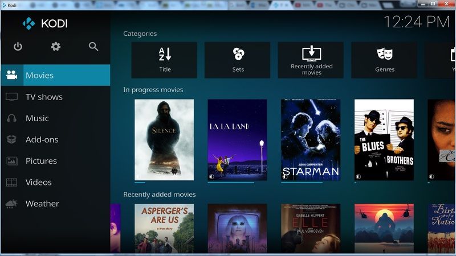Select TV shows in the main menu

55,97
